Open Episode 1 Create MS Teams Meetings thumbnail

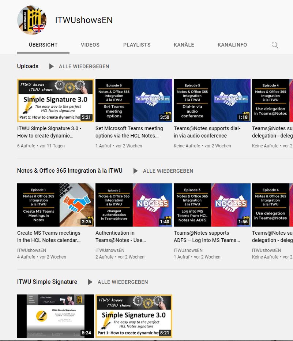click(56, 205)
